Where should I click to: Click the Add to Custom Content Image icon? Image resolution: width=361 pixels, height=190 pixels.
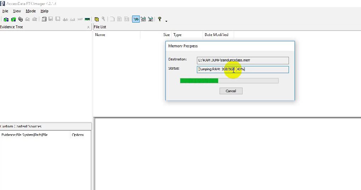(65, 19)
